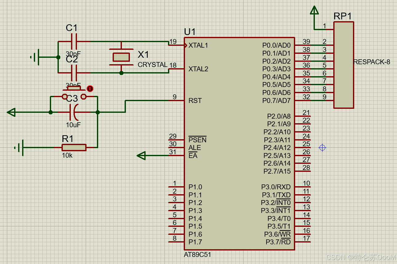Click the P0.7/AD7 pin label
This screenshot has height=264, width=397.
click(x=276, y=100)
